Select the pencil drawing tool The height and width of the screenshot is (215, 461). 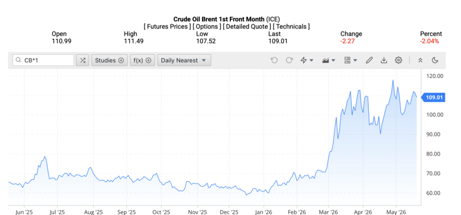pyautogui.click(x=369, y=61)
